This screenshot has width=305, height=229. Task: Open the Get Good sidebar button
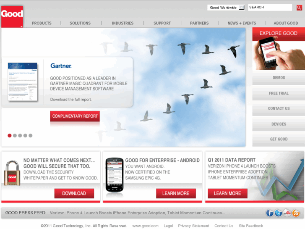[x=279, y=139]
